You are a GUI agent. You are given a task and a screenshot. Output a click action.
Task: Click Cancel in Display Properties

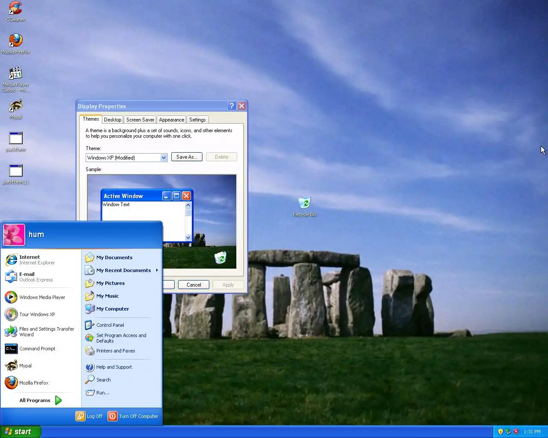click(194, 285)
